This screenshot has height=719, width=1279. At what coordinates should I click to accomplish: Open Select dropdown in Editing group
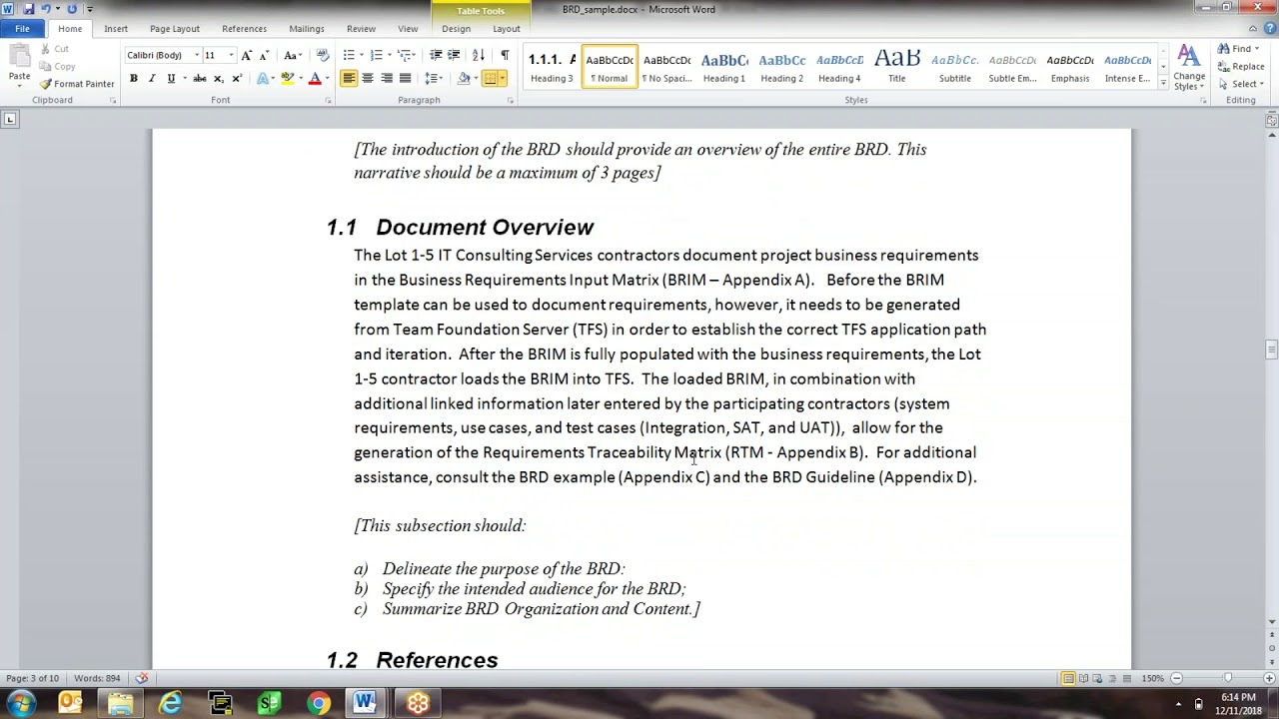[x=1242, y=84]
